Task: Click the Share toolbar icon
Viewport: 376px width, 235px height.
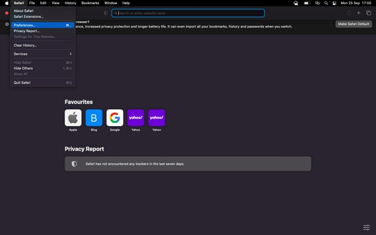Action: point(349,13)
